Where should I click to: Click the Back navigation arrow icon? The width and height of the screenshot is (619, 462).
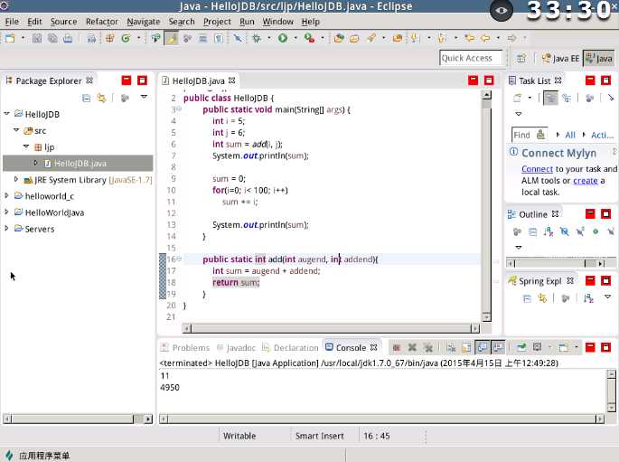pos(485,38)
